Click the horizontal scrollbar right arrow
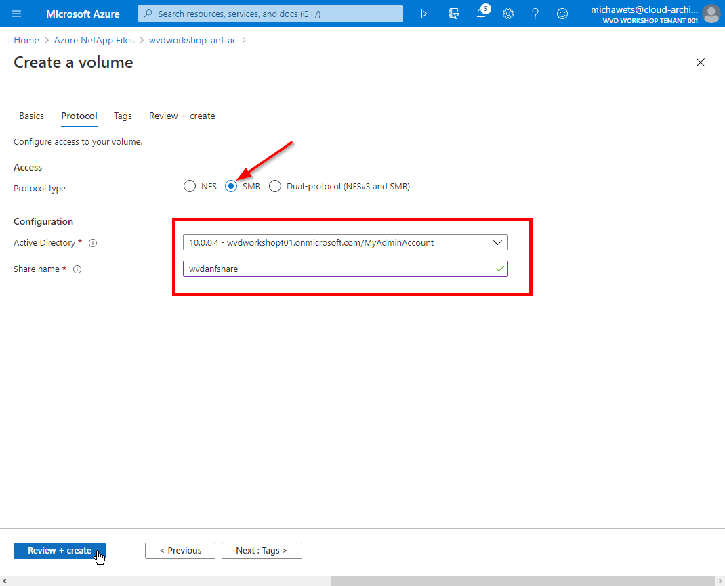The width and height of the screenshot is (725, 586). coord(720,581)
